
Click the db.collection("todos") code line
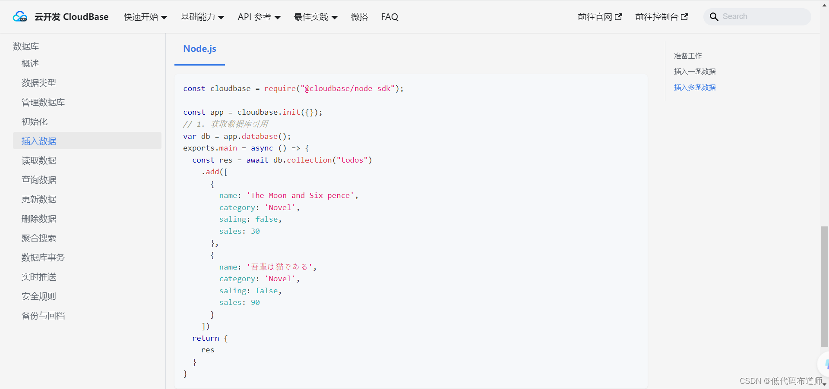tap(282, 160)
